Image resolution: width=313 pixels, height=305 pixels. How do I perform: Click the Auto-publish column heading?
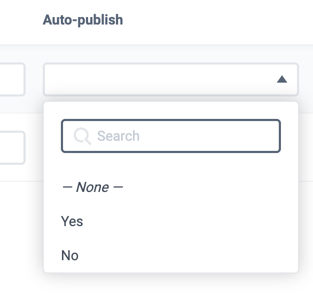pyautogui.click(x=83, y=20)
